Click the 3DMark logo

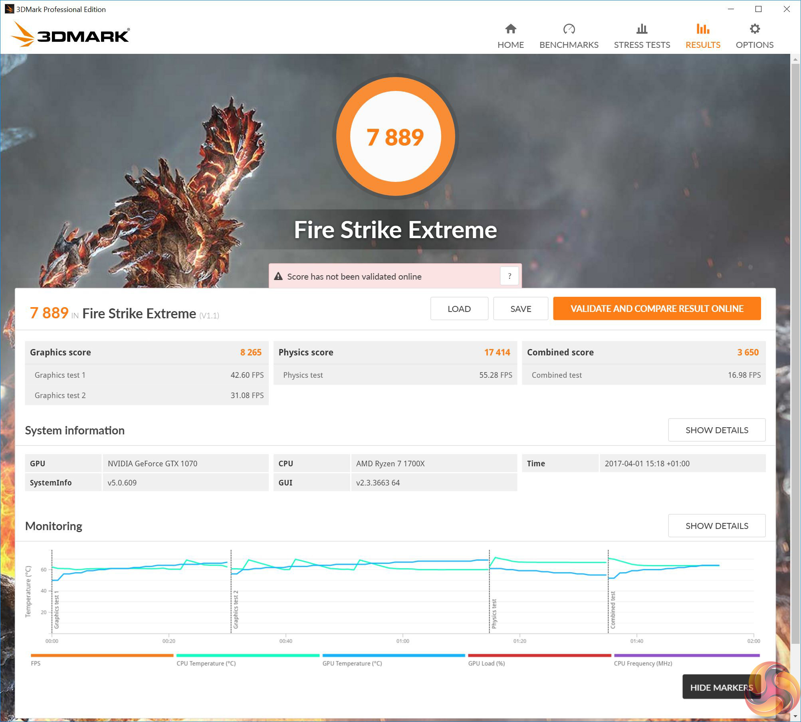[x=71, y=34]
